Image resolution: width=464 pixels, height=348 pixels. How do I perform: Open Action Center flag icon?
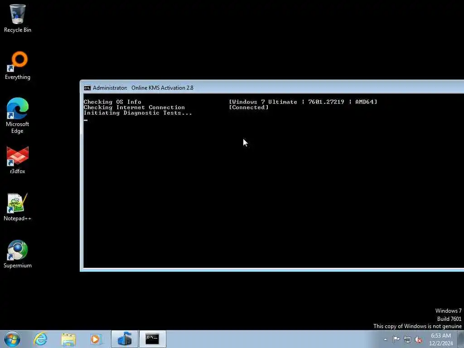pyautogui.click(x=396, y=339)
